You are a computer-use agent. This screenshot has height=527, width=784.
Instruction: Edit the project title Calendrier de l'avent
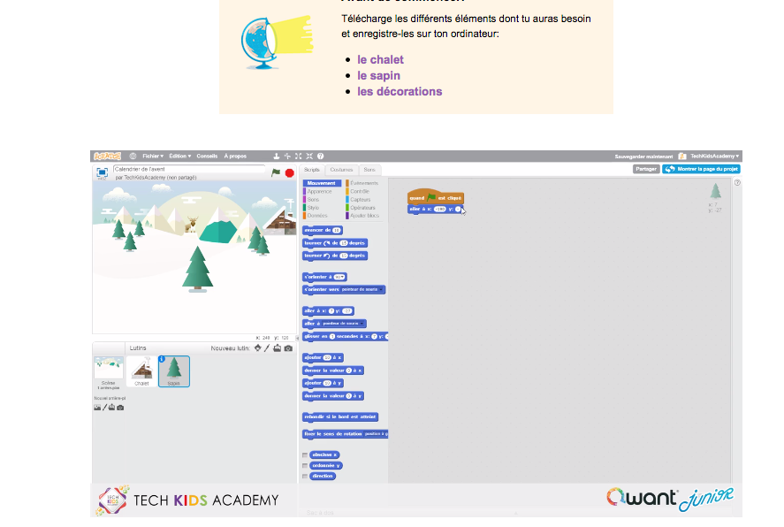[x=189, y=169]
